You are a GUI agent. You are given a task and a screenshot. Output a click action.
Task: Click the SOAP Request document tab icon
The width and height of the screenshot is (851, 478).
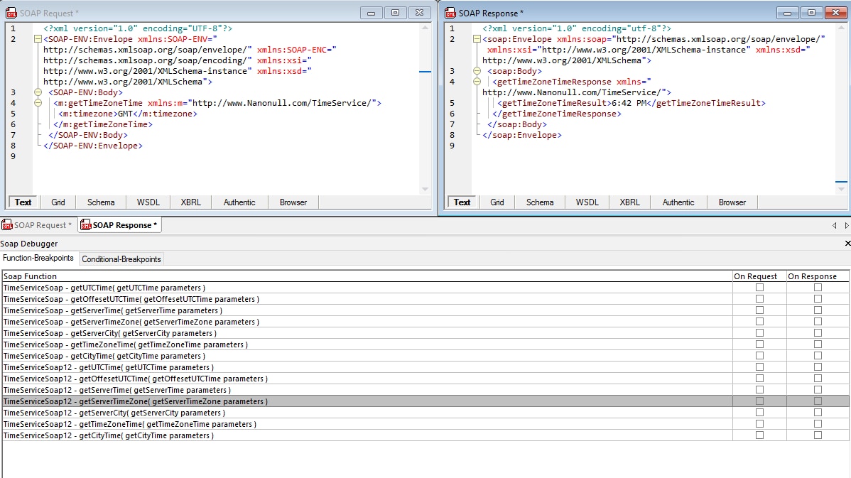coord(7,224)
